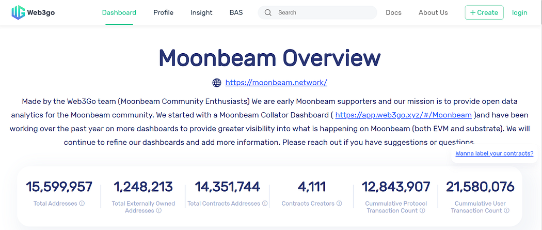Click info icon next to Contracts Creators
542x230 pixels.
339,204
